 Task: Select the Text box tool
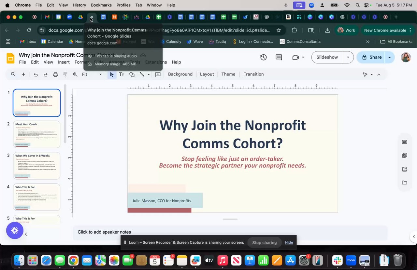tap(122, 74)
